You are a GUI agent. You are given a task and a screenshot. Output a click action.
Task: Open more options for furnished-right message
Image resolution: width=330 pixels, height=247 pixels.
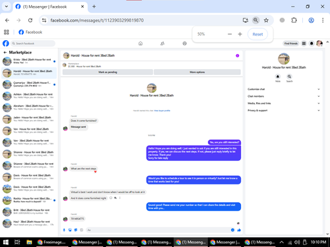point(120,198)
